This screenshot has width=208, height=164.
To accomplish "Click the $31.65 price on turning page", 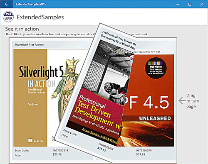I will point(102,149).
